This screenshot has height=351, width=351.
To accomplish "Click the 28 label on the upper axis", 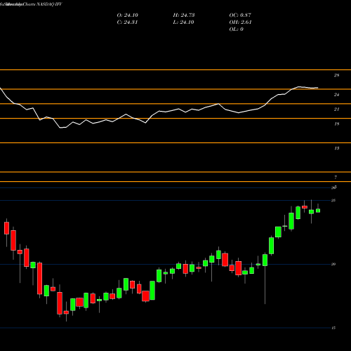I will coord(336,75).
